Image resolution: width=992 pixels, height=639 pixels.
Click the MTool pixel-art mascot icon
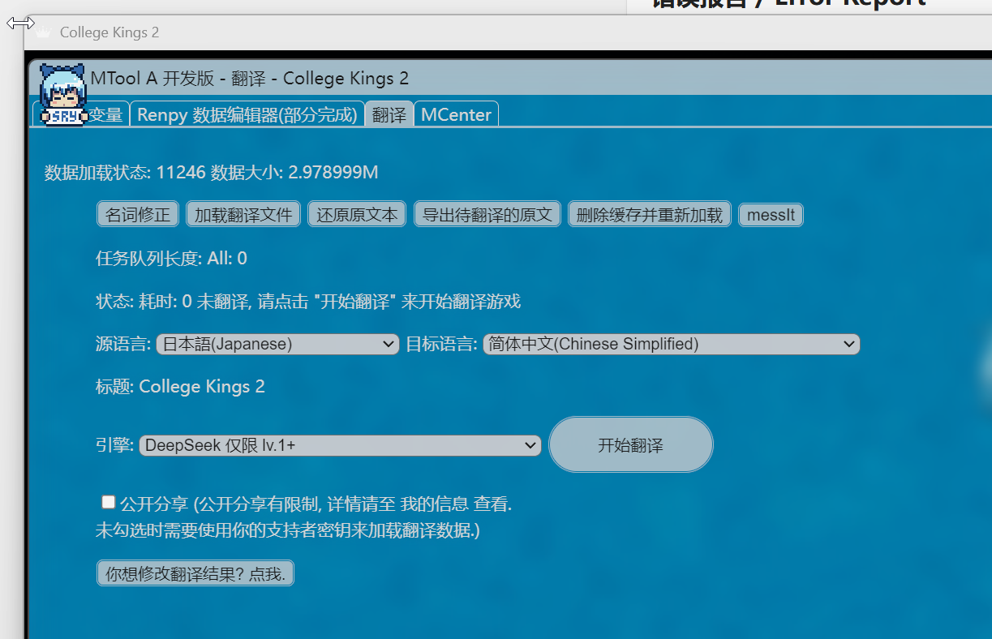coord(63,95)
